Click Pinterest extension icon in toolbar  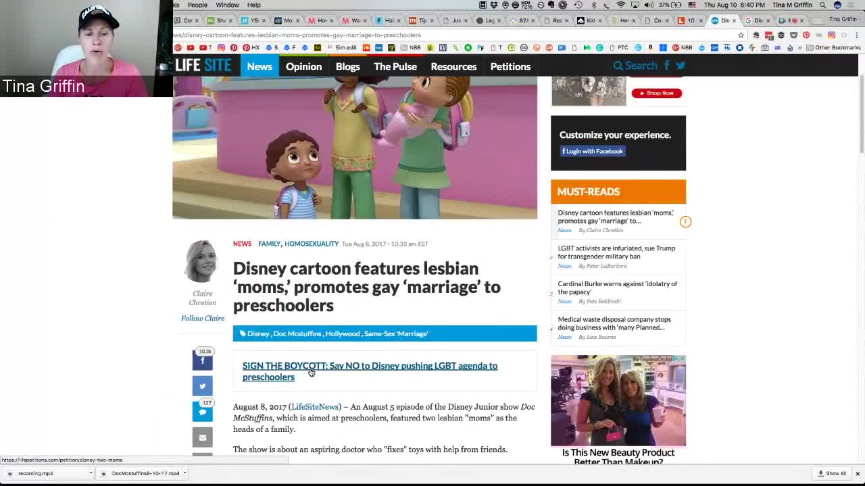(x=806, y=35)
